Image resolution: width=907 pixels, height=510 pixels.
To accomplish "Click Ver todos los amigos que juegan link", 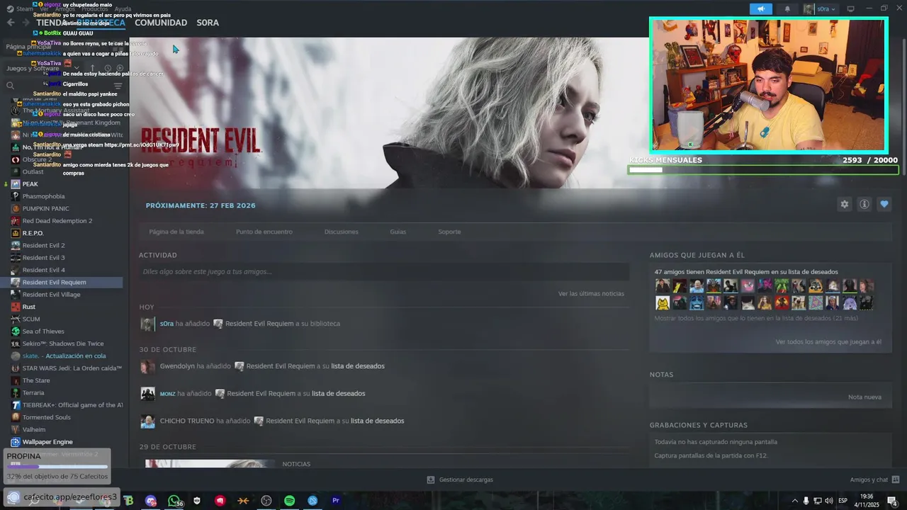I will tap(828, 341).
